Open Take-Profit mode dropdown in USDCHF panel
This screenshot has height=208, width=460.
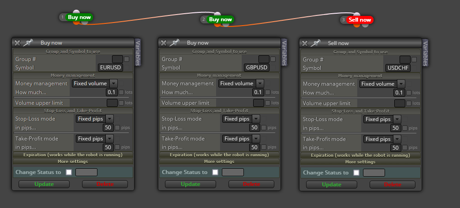pos(382,139)
